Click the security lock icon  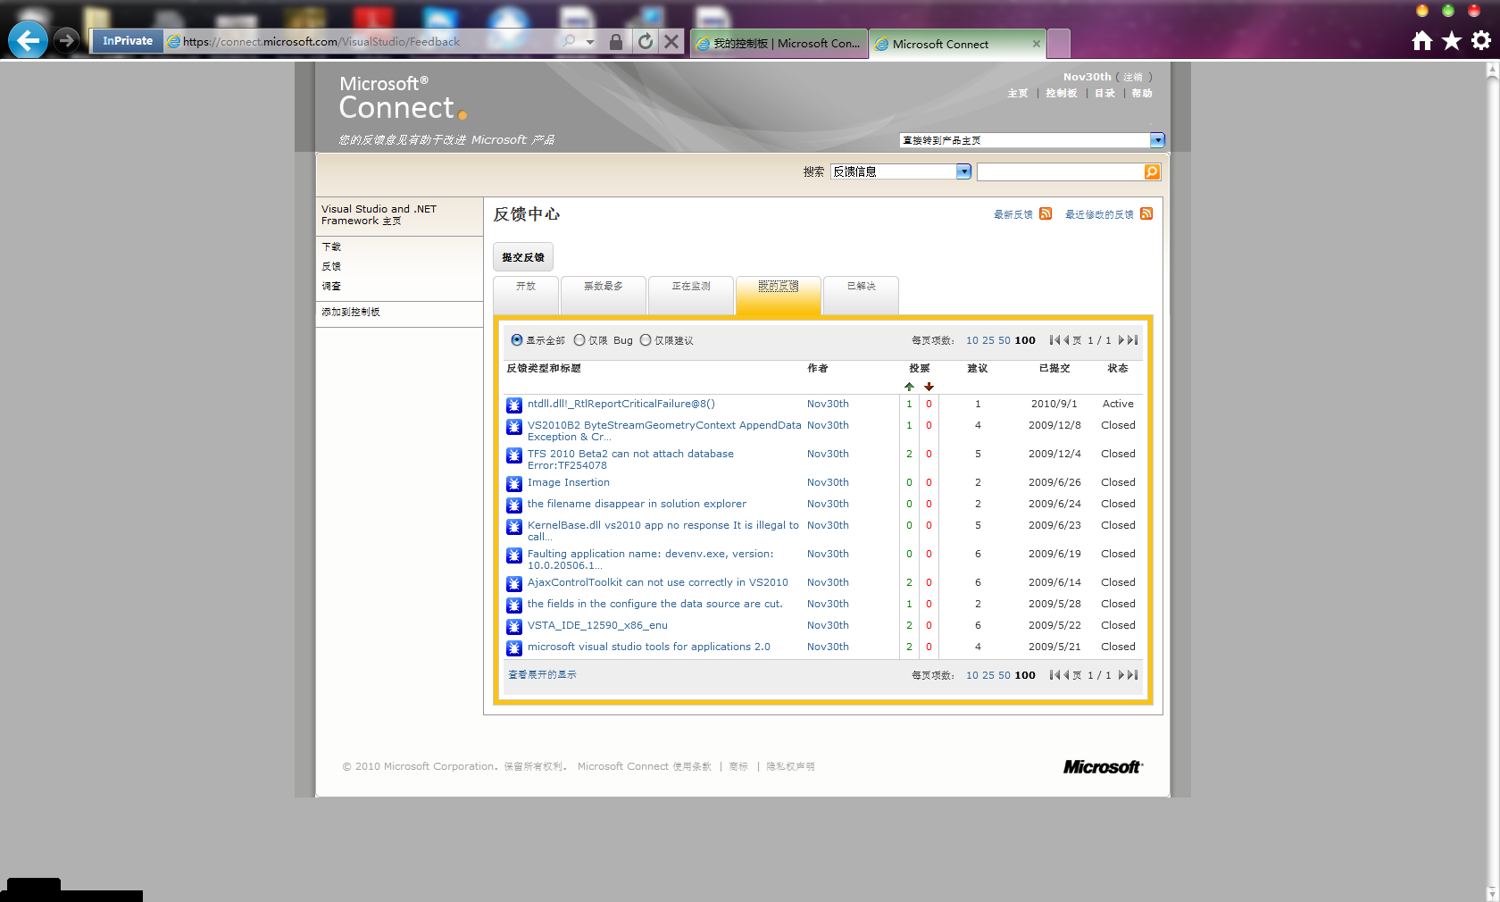coord(616,41)
